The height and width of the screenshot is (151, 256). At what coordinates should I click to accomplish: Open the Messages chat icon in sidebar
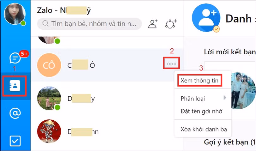click(x=15, y=58)
